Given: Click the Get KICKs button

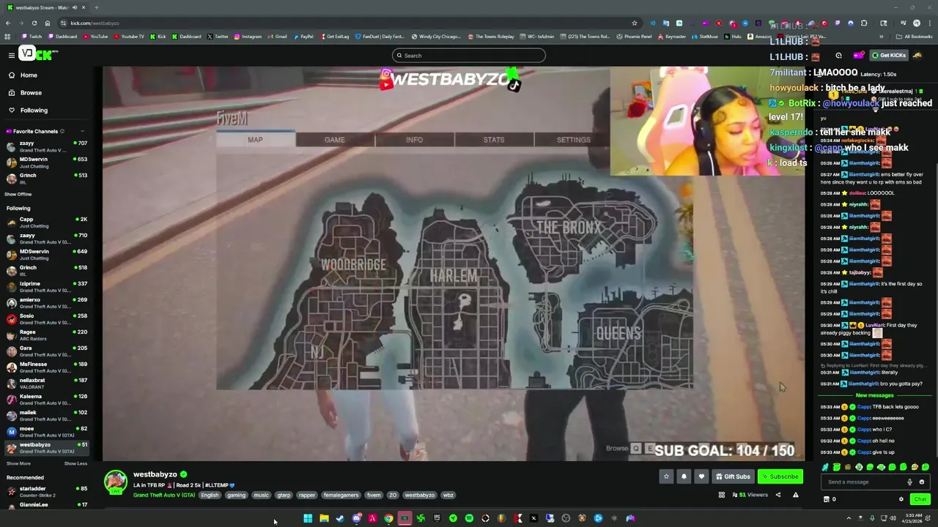Looking at the screenshot, I should [x=889, y=56].
